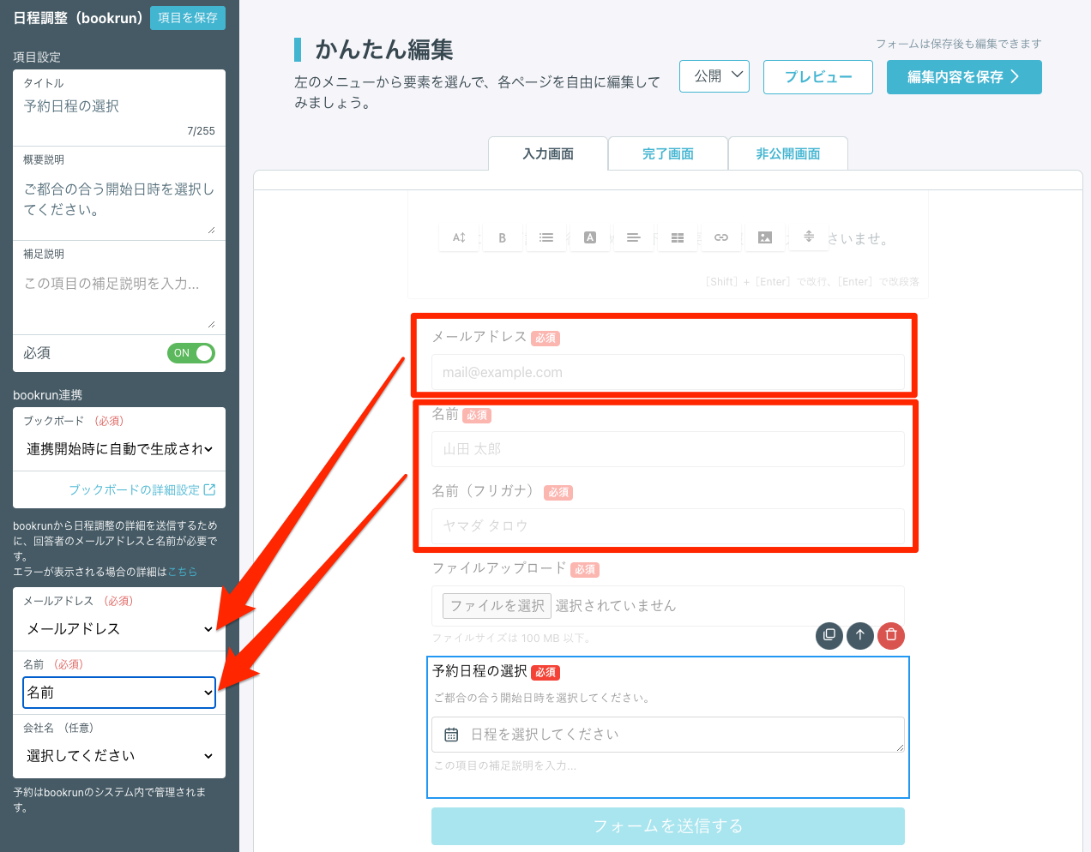Image resolution: width=1091 pixels, height=852 pixels.
Task: Click the insert image toolbar icon
Action: coord(765,237)
